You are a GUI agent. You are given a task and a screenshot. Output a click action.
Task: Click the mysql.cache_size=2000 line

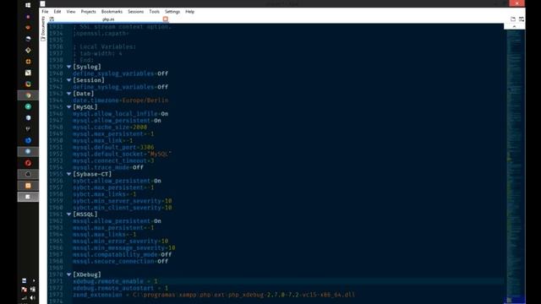[110, 128]
